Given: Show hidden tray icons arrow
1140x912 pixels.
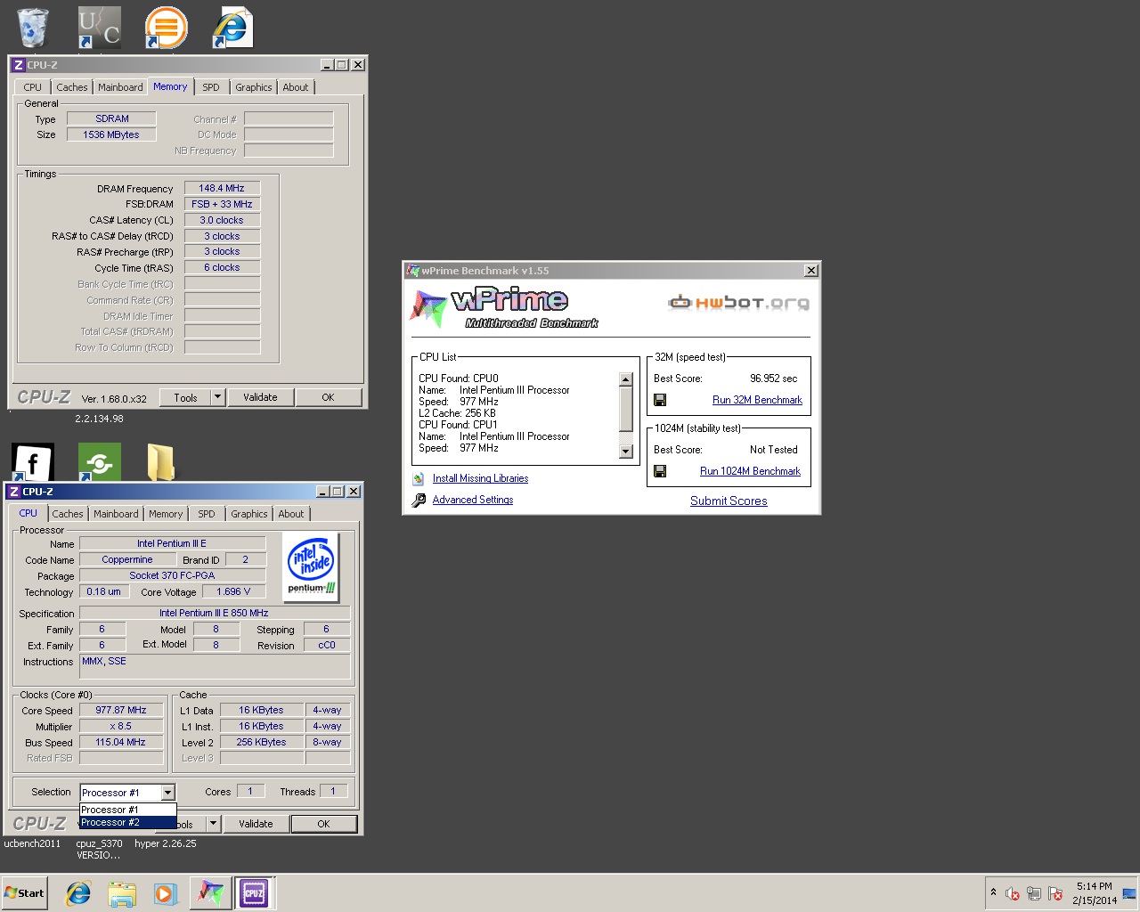Looking at the screenshot, I should [x=993, y=892].
